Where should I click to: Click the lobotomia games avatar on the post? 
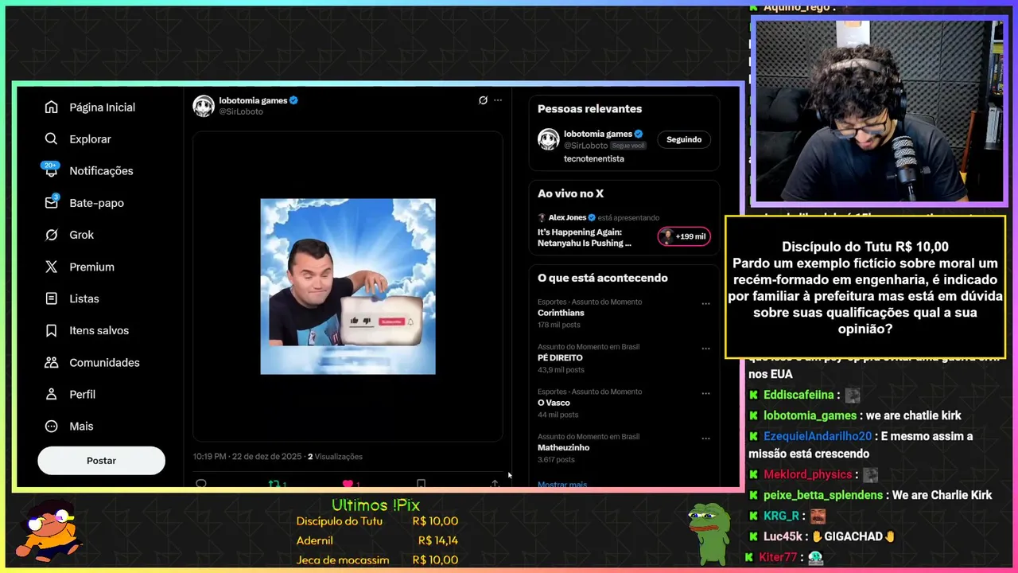[204, 106]
